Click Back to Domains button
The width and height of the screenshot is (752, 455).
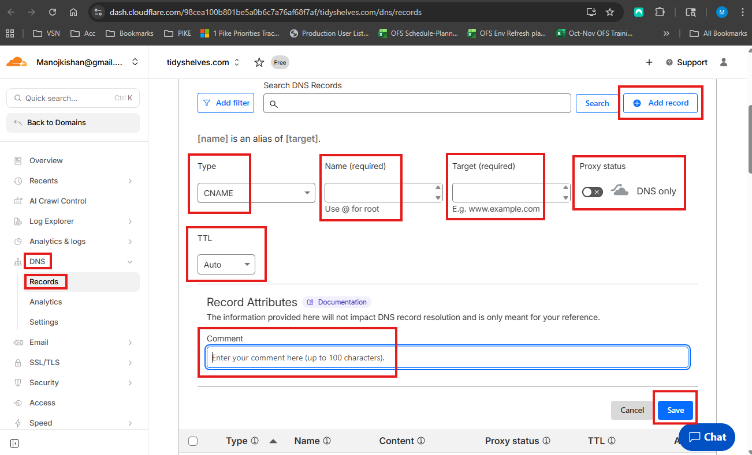73,123
